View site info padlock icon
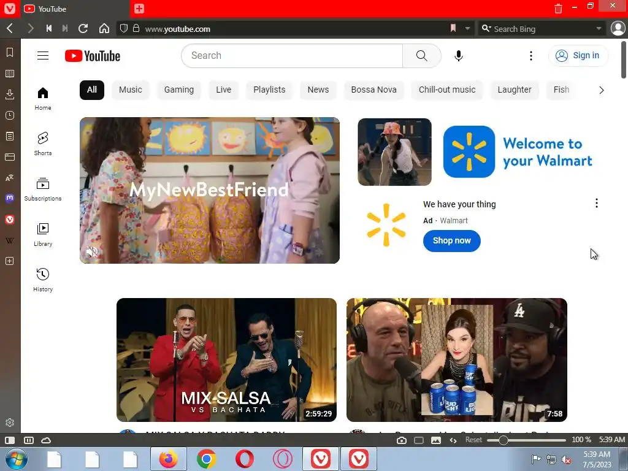 [136, 28]
